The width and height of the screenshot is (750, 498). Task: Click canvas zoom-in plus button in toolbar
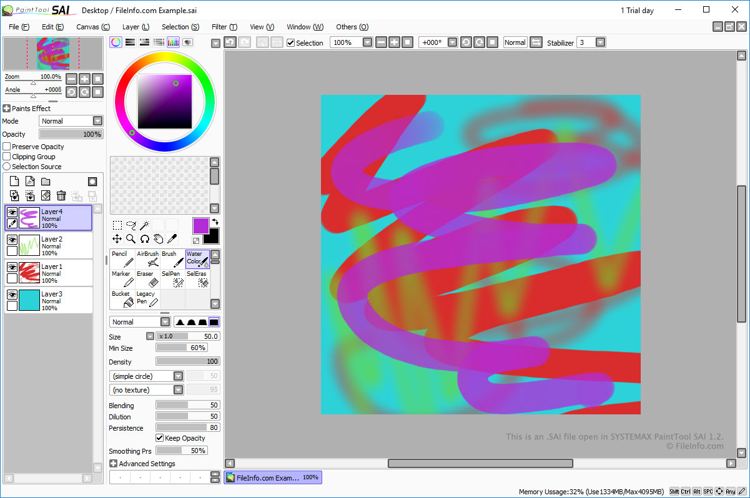pyautogui.click(x=394, y=42)
